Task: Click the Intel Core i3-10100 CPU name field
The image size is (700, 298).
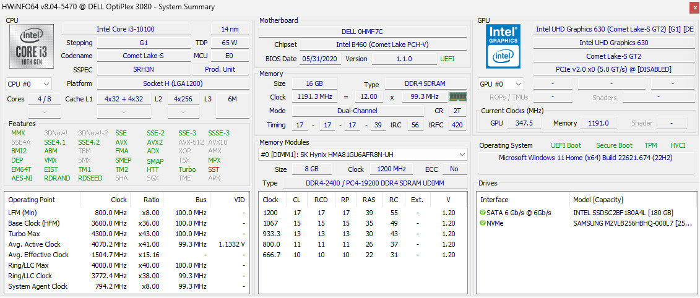Action: (x=126, y=29)
